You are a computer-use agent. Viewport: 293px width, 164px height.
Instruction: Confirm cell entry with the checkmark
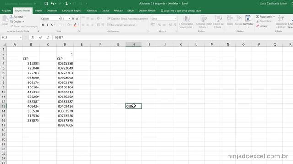click(x=41, y=37)
